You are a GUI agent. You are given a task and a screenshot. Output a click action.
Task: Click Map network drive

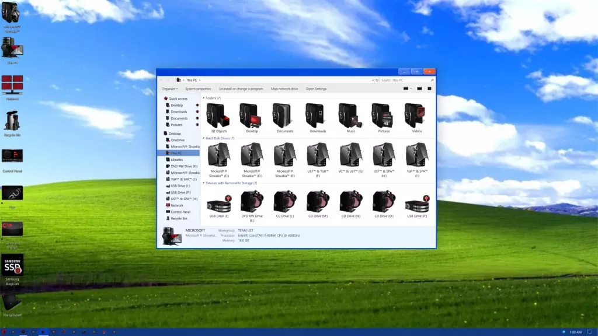284,89
